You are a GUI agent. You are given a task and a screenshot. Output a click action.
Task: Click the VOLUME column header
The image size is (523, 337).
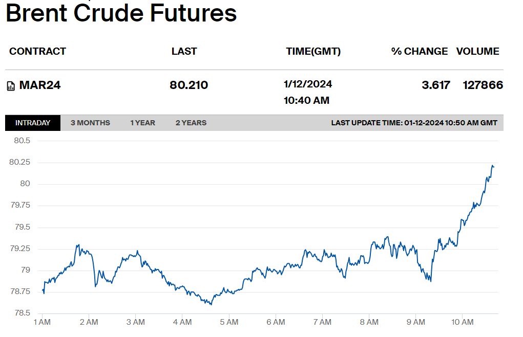pos(477,51)
